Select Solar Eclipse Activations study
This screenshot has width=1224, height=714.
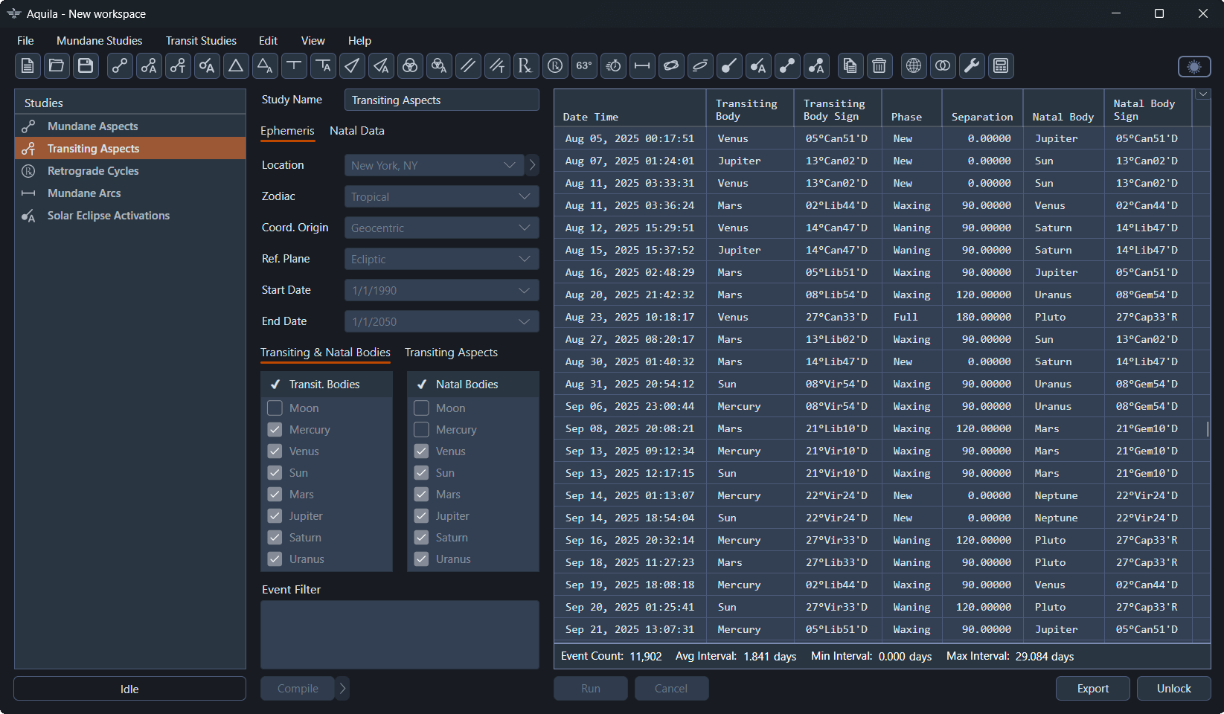point(129,216)
